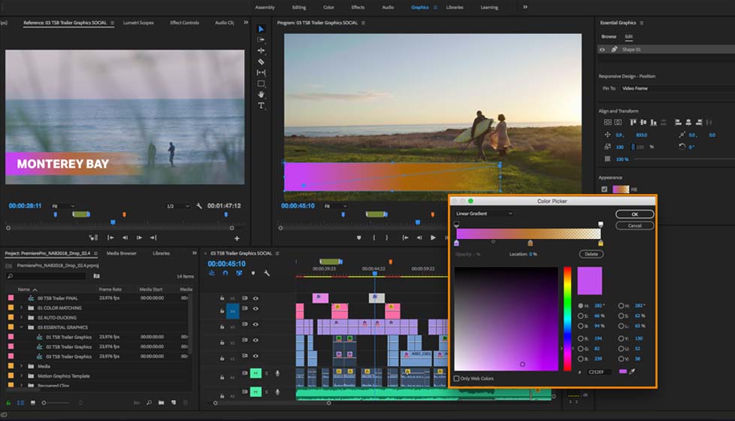Select the G green radio button

pos(581,349)
